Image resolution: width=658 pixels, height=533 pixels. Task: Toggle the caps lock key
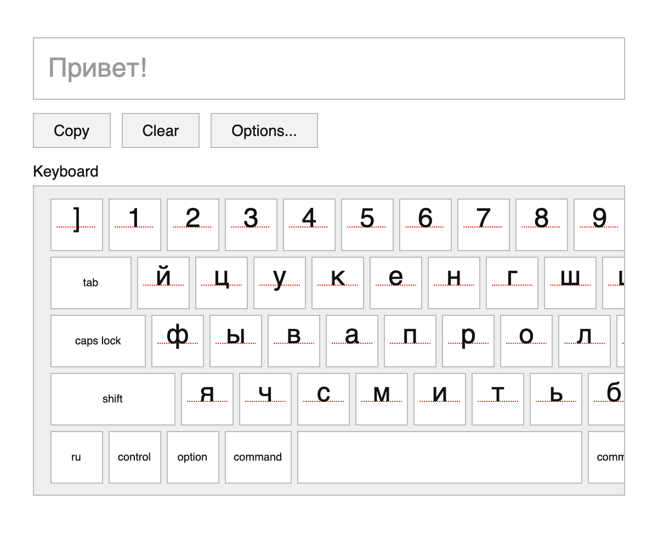98,341
